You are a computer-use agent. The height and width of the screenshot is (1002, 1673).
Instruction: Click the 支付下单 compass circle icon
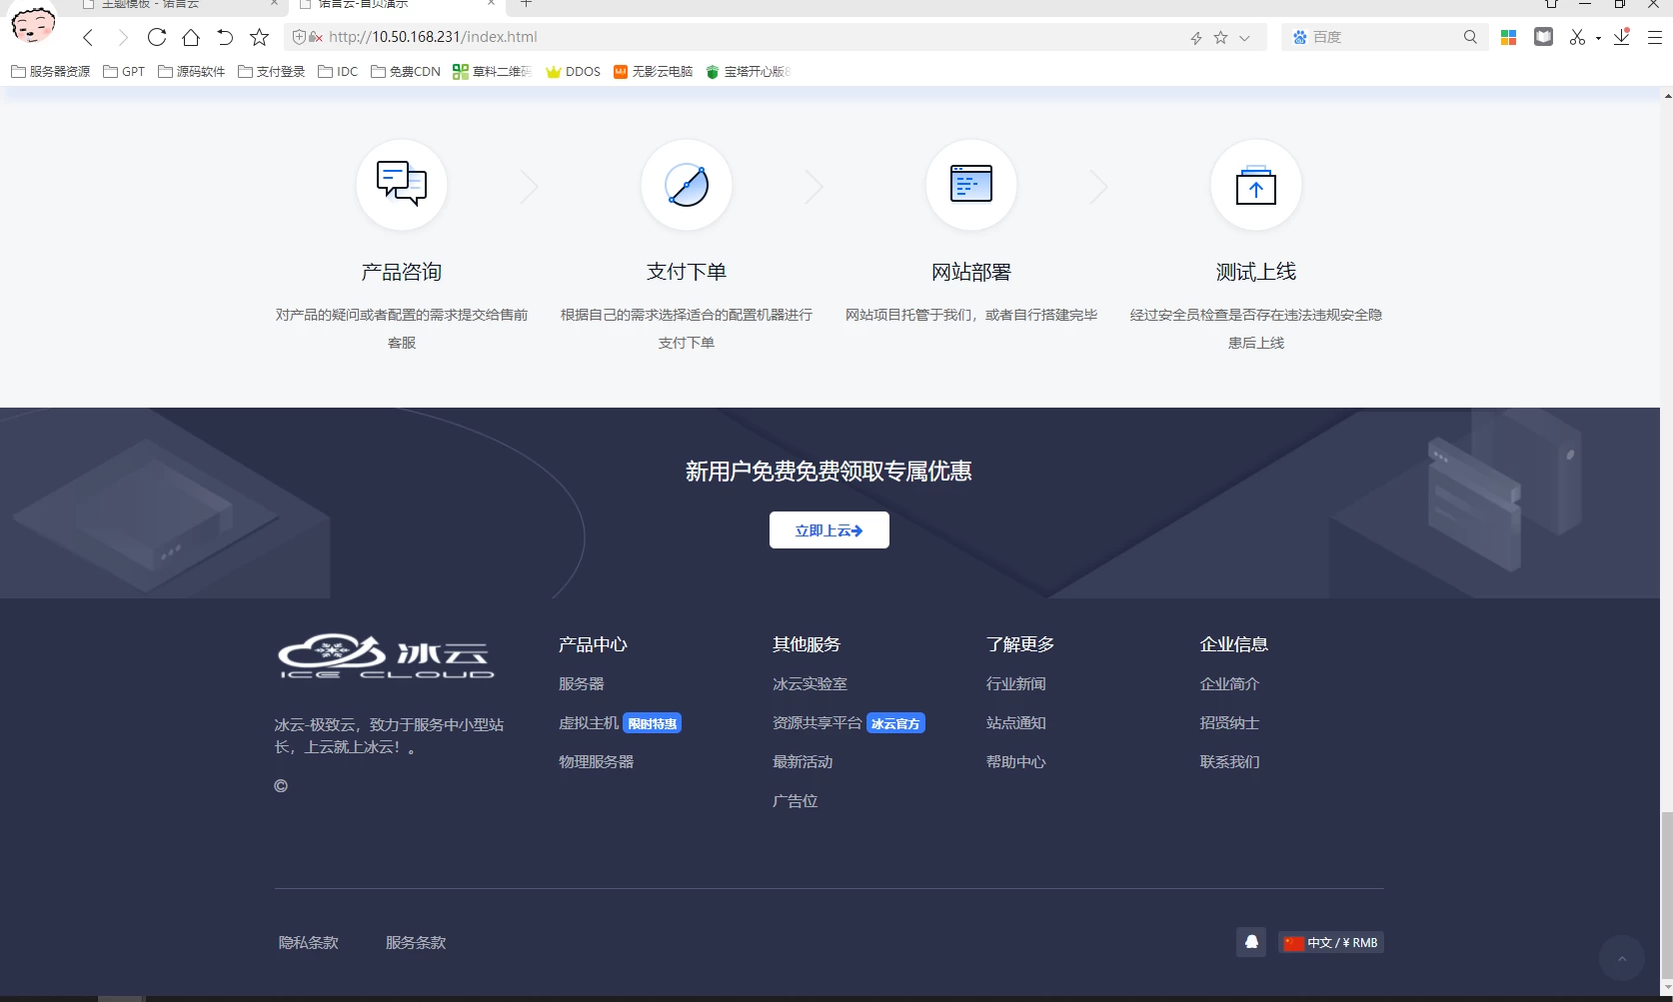click(686, 185)
